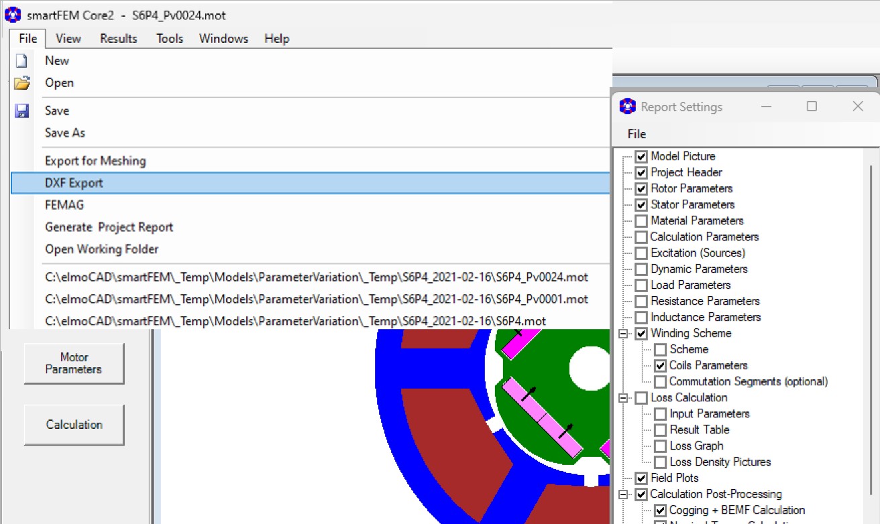Uncheck the Field Plots checkbox
The height and width of the screenshot is (524, 880).
tap(641, 478)
